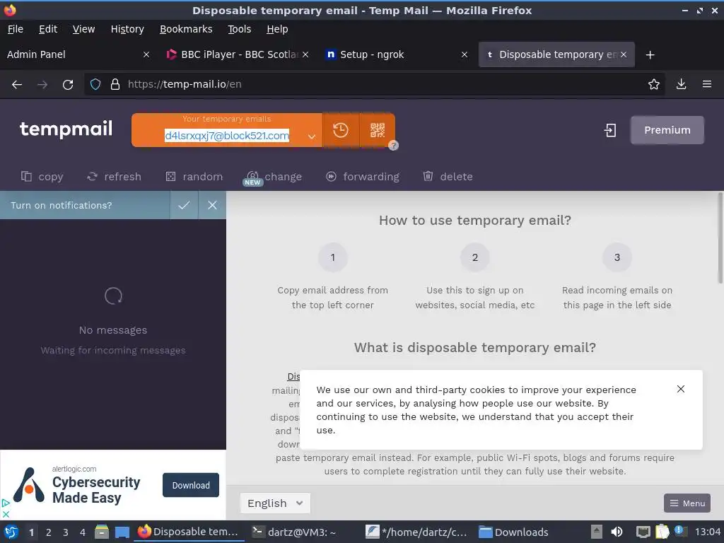The width and height of the screenshot is (724, 543).
Task: Click the Premium button
Action: [x=667, y=130]
